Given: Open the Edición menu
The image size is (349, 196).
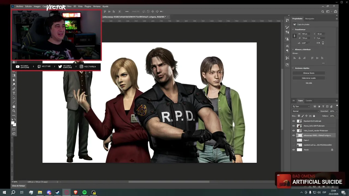Looking at the screenshot, I should (28, 6).
